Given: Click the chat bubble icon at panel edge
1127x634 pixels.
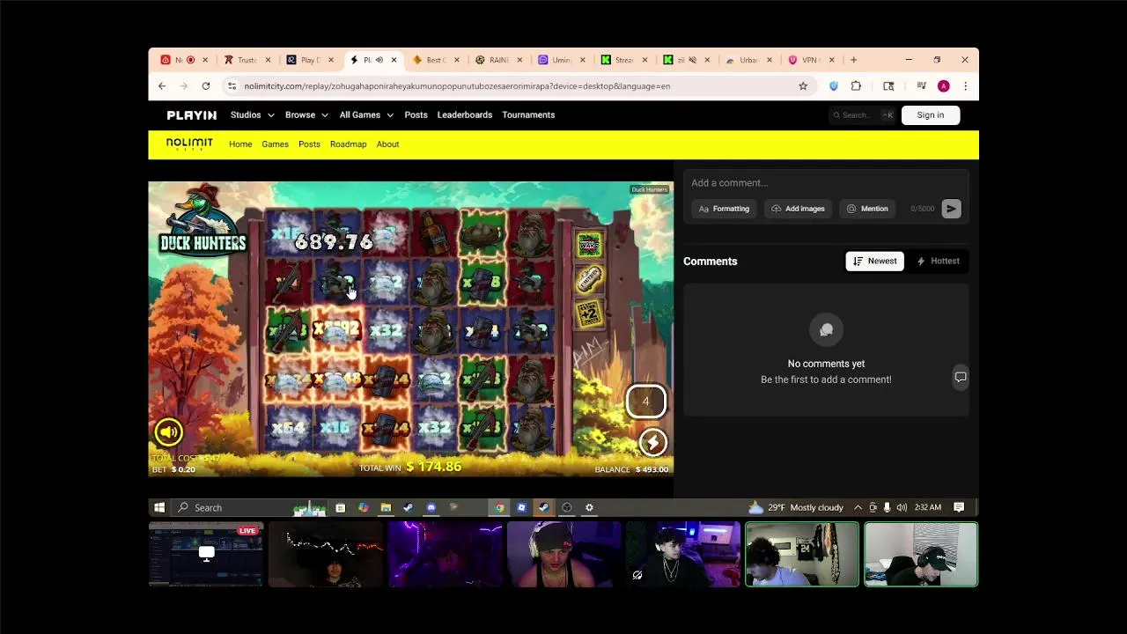Looking at the screenshot, I should tap(961, 377).
